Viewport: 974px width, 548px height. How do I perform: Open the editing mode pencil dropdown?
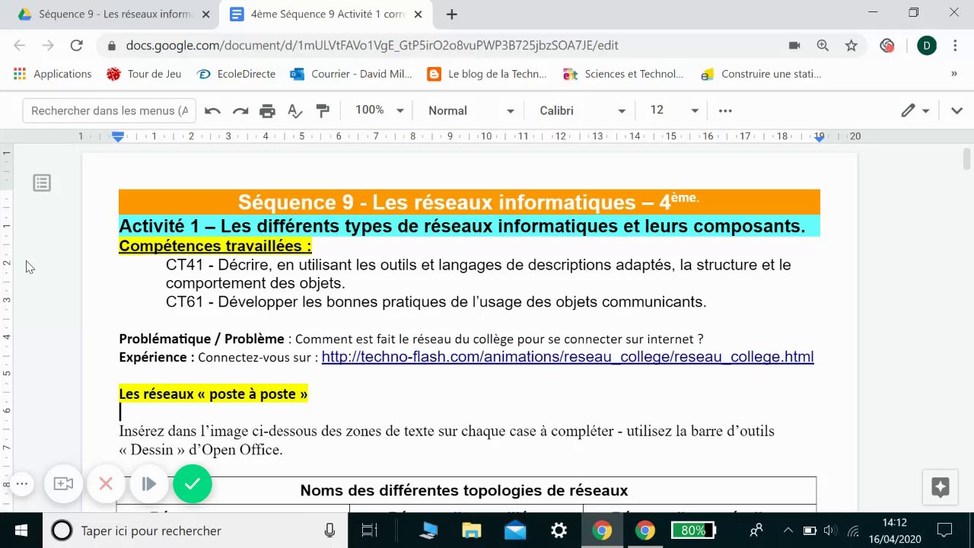pos(915,111)
